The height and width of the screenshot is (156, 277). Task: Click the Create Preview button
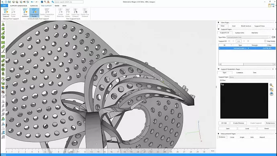coord(238,123)
